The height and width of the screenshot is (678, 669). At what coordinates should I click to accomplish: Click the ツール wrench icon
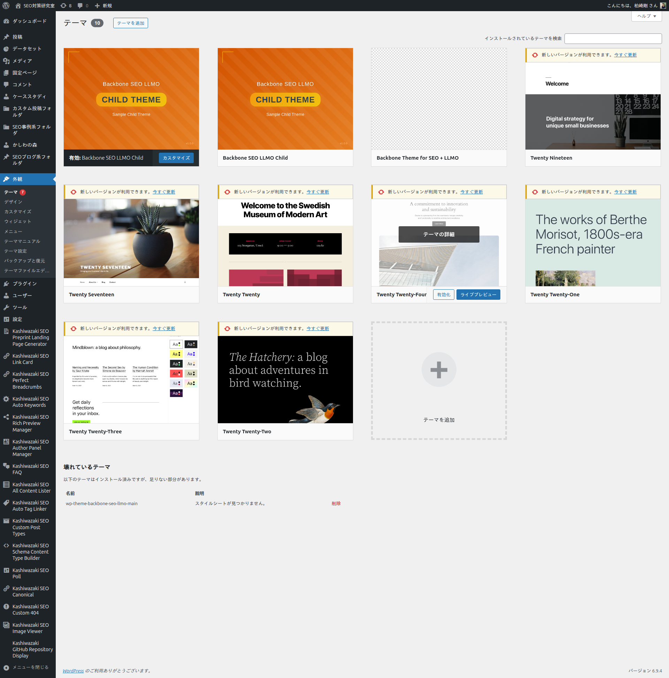(6, 307)
